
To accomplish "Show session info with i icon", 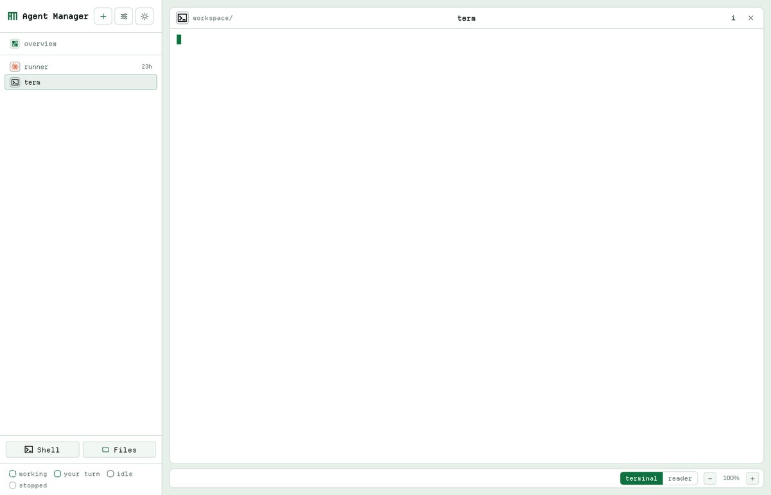I will [x=733, y=18].
